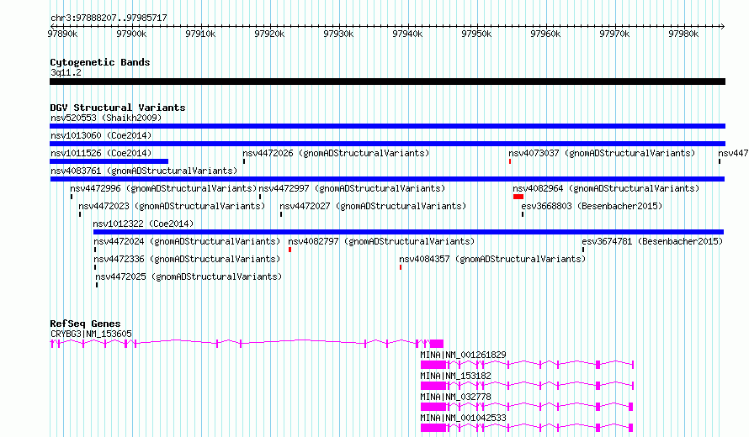Click nsv4472024 variant label

[x=187, y=241]
